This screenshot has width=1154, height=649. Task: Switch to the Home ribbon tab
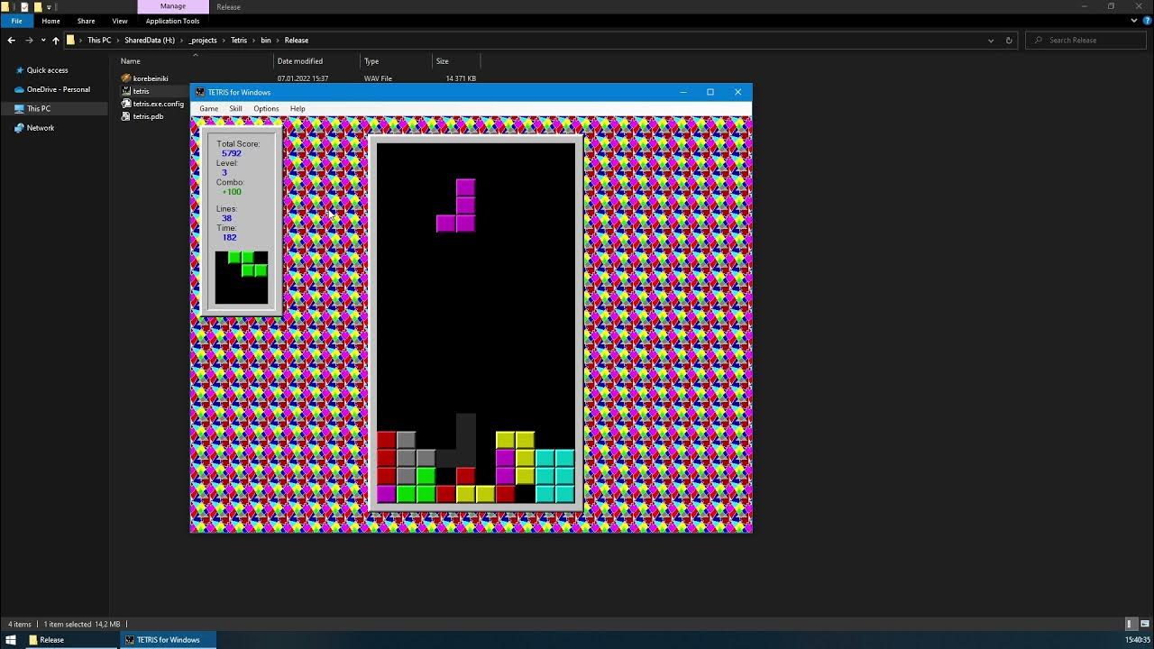[x=50, y=21]
